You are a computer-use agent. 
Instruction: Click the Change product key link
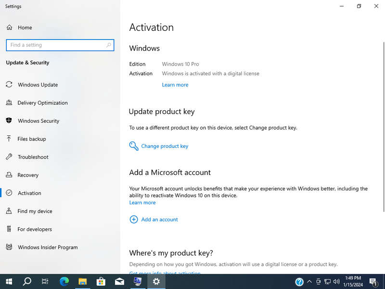click(x=165, y=146)
